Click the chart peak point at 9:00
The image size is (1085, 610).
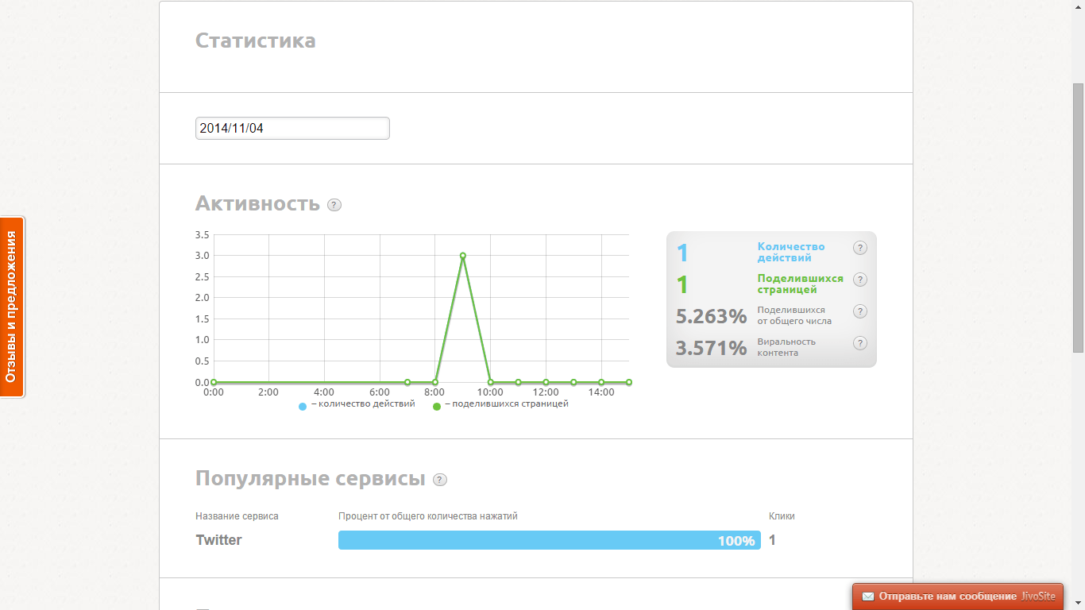coord(462,256)
